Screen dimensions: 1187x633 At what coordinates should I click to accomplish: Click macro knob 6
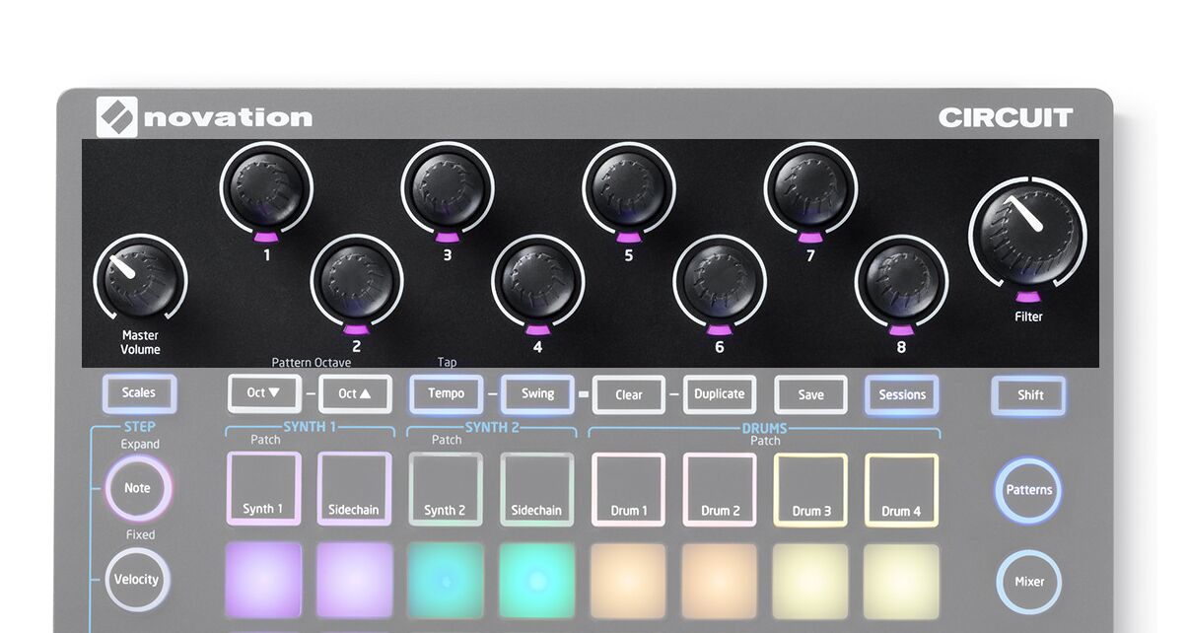click(x=720, y=280)
